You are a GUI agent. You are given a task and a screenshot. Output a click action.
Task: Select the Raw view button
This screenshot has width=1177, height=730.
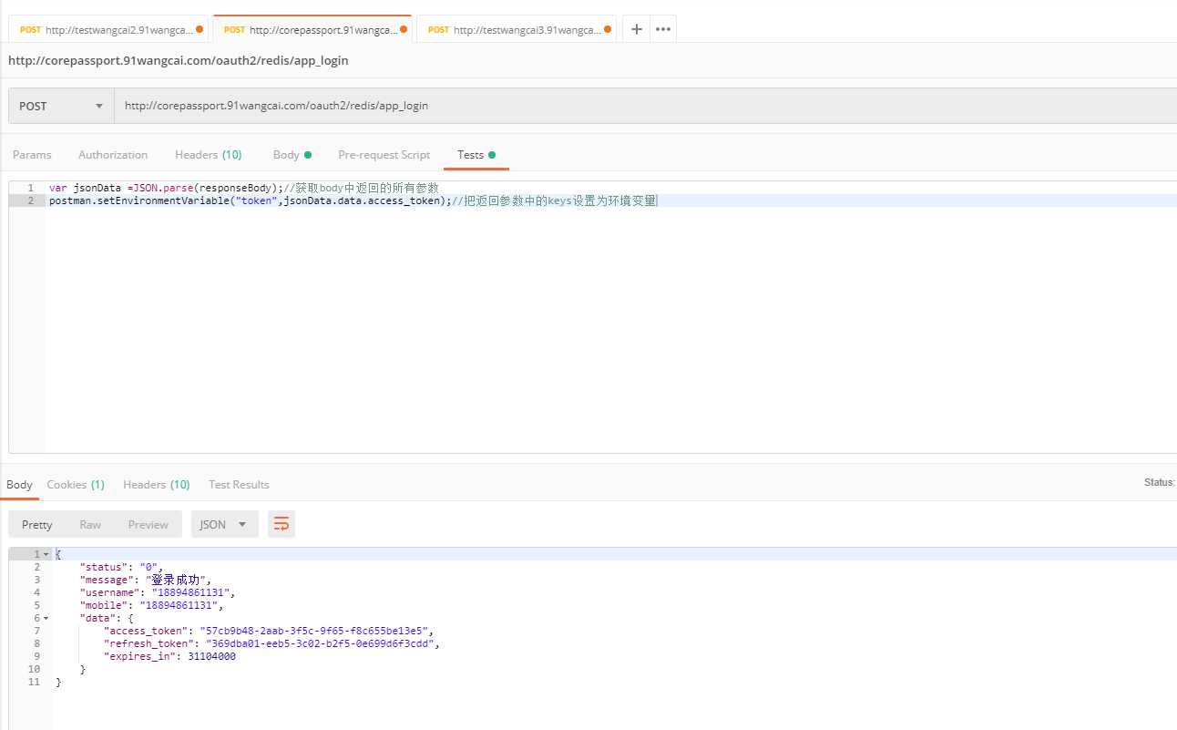90,524
